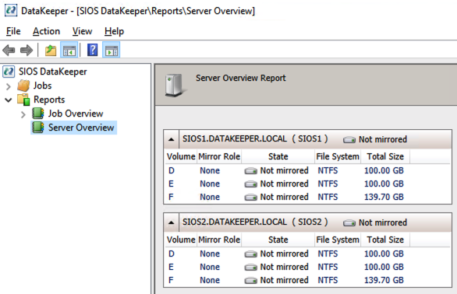Click SIOS1 volume D state drive icon
457x294 pixels.
click(250, 170)
